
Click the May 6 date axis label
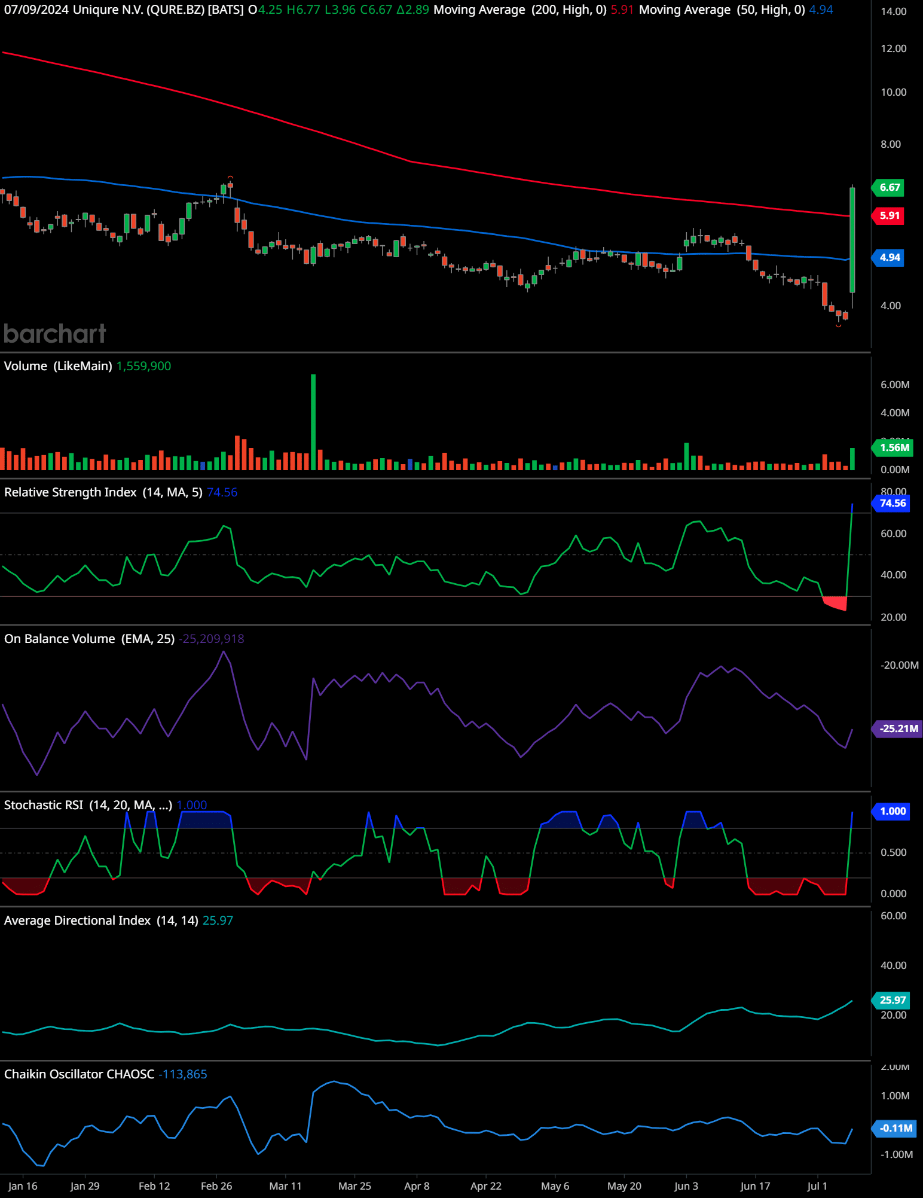(555, 1186)
